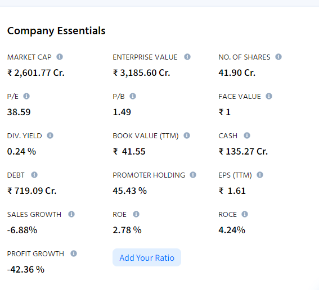Click the shares count 41.90 Cr.
Screen dimensions: 319x290
click(237, 73)
